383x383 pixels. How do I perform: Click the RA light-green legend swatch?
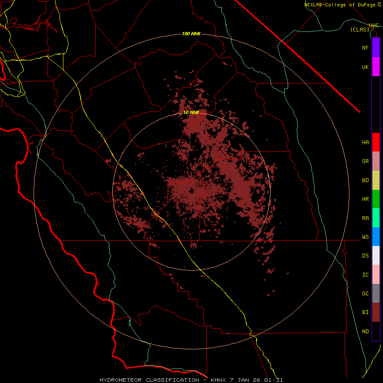376,218
